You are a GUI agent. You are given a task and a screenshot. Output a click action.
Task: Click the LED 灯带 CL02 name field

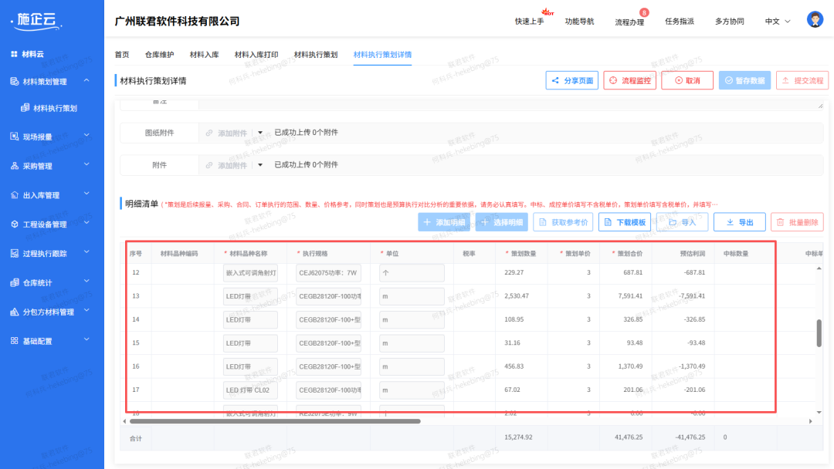point(250,390)
